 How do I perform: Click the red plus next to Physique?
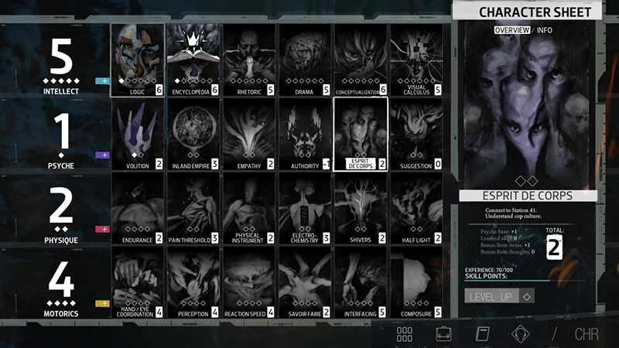[x=102, y=229]
